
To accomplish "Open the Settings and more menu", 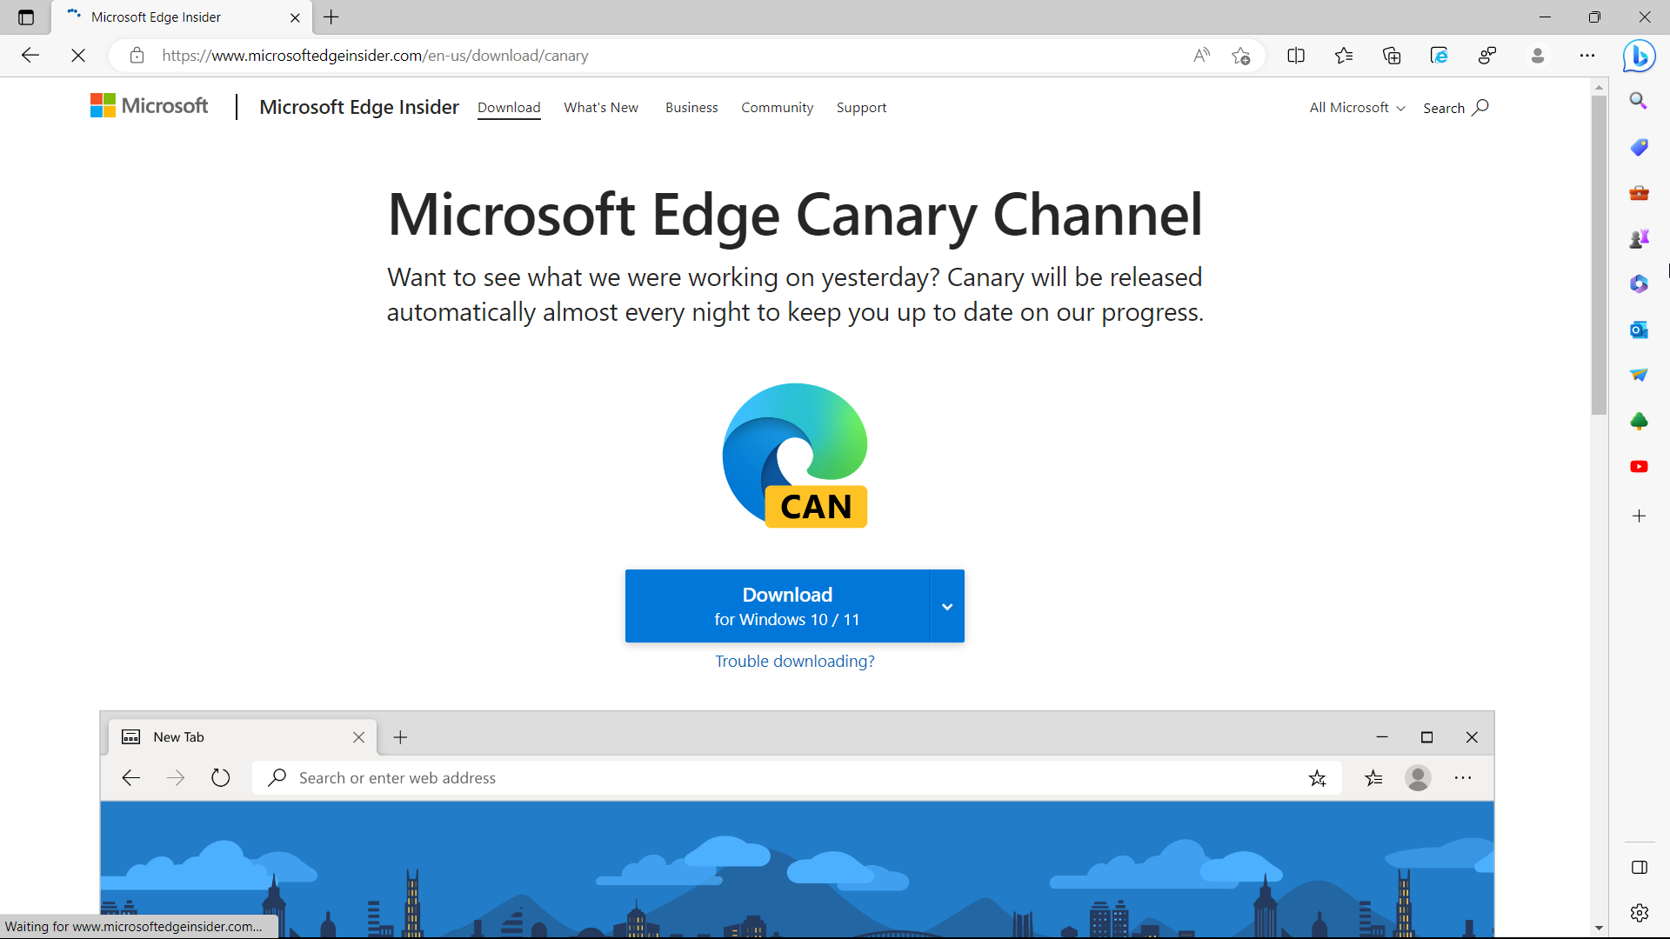I will pyautogui.click(x=1587, y=56).
